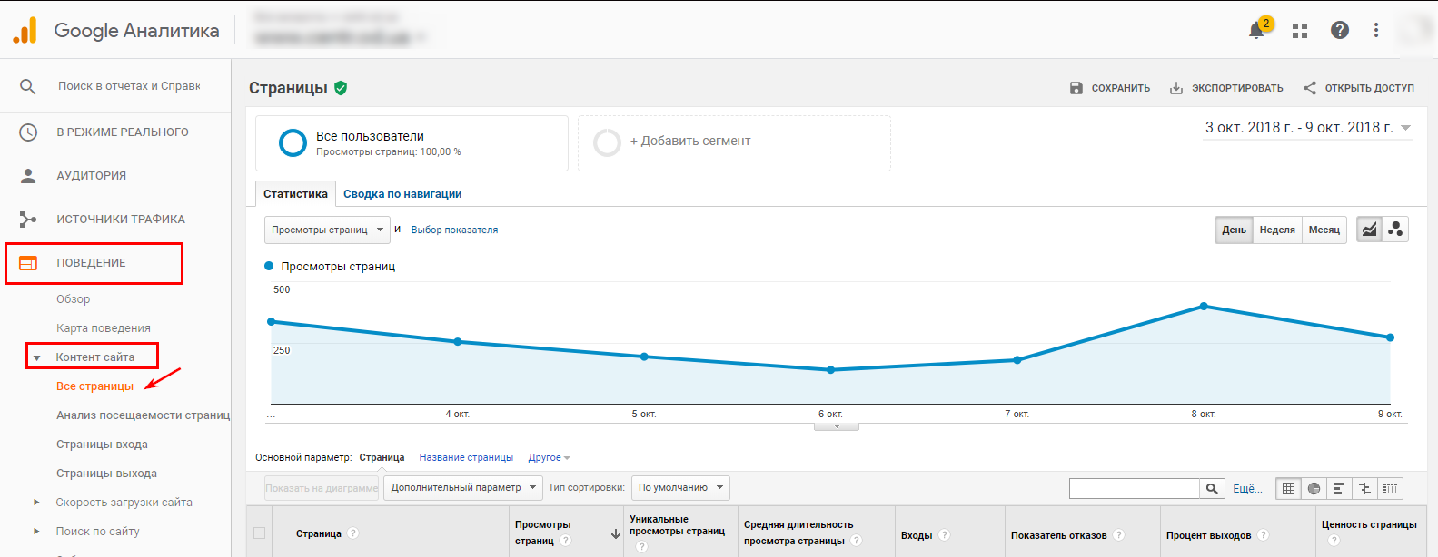The image size is (1438, 557).
Task: Click the Поведение behavior icon
Action: pyautogui.click(x=28, y=263)
